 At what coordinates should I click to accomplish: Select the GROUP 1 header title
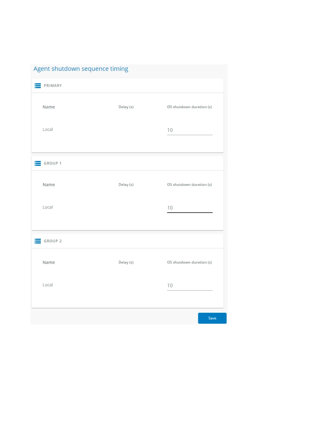click(x=53, y=163)
